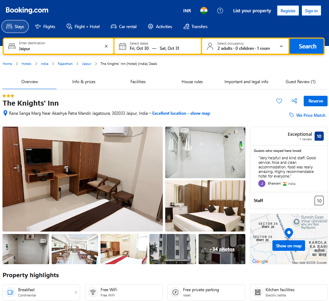The image size is (329, 301).
Task: Switch to the Facilities tab
Action: click(x=138, y=82)
